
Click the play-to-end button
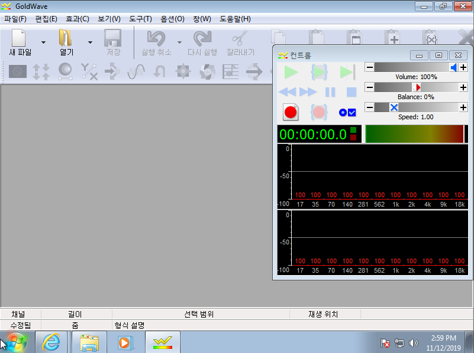[x=347, y=72]
